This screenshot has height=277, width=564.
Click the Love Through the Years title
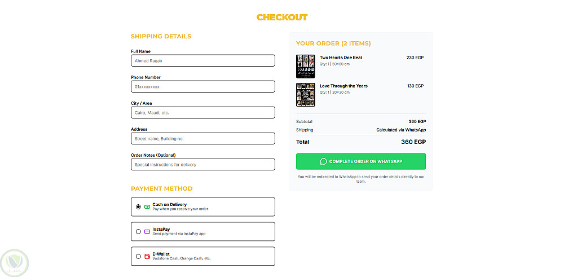pos(343,86)
